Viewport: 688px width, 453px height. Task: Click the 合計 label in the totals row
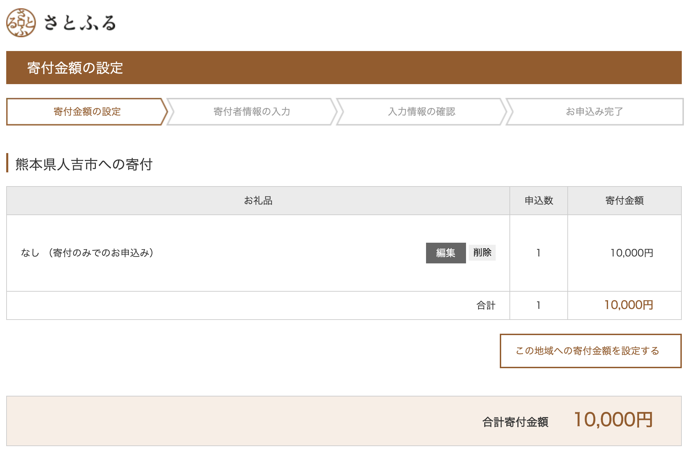coord(486,305)
